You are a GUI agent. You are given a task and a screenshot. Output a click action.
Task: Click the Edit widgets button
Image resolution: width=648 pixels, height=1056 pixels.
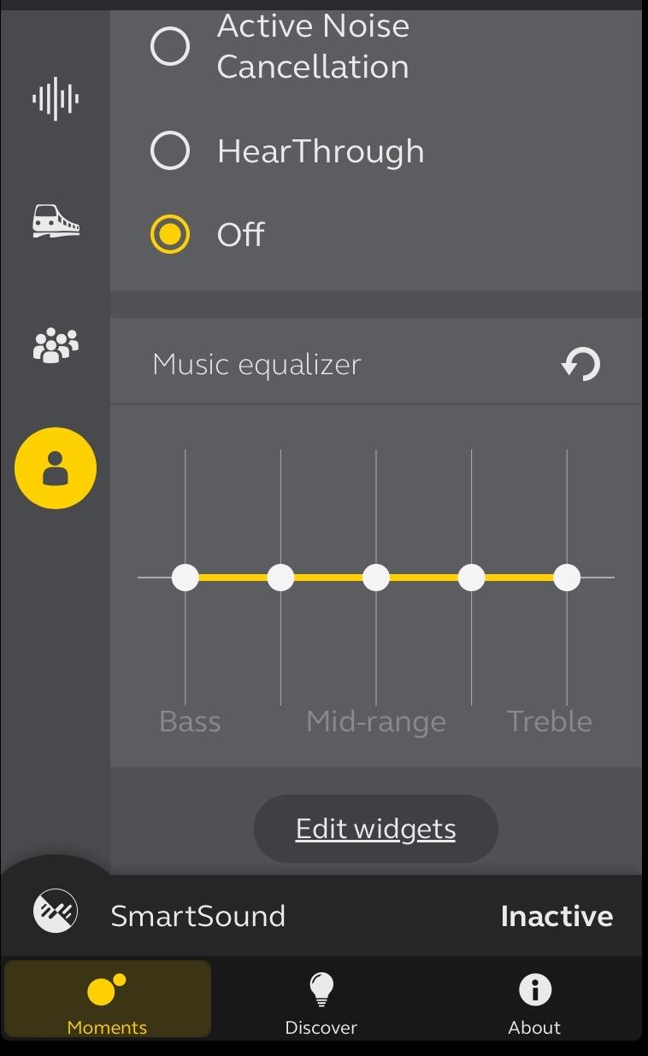[375, 829]
